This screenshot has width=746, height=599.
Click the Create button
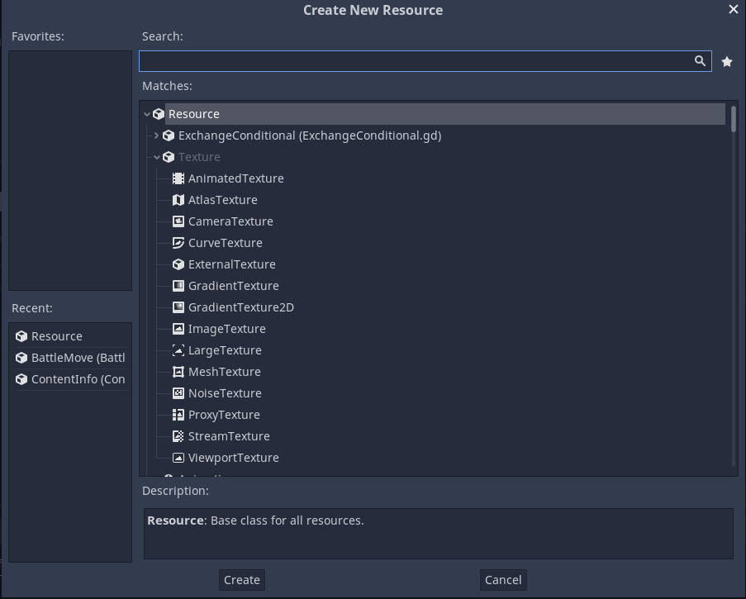(241, 579)
